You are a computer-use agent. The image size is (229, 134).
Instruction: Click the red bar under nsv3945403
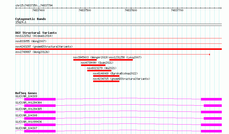click(85, 60)
